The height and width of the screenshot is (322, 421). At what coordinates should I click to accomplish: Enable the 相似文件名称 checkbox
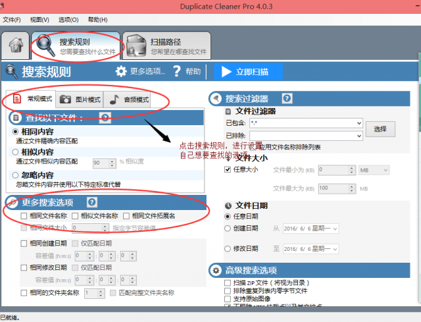[75, 216]
